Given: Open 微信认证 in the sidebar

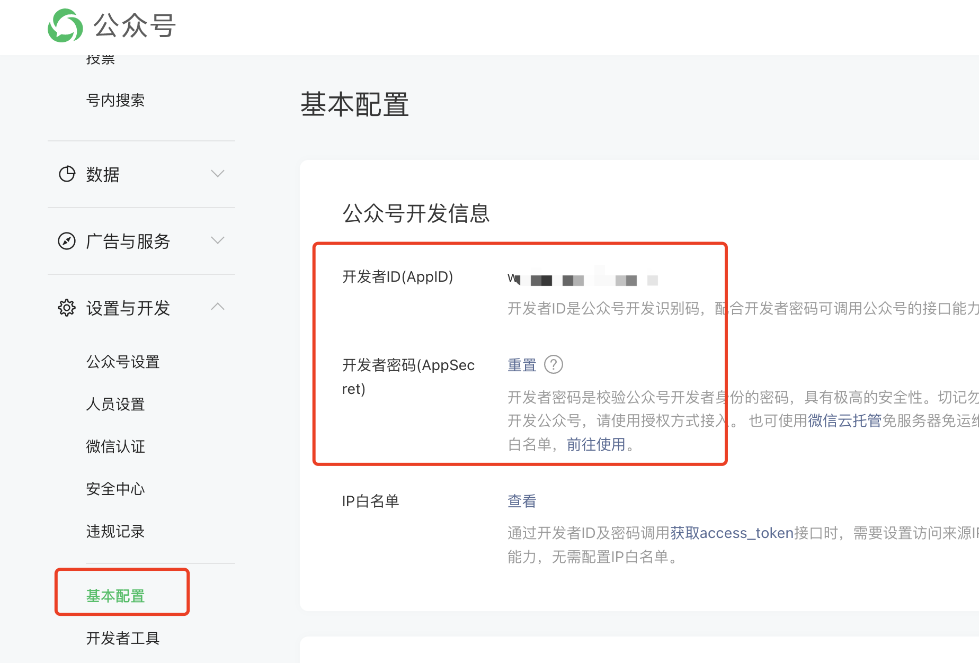Looking at the screenshot, I should coord(115,446).
